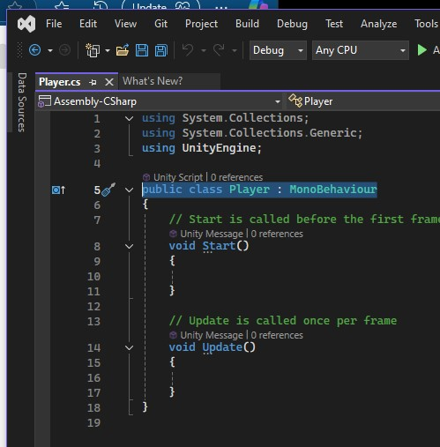Screen dimensions: 440x447
Task: Open the Edit menu
Action: pos(88,24)
